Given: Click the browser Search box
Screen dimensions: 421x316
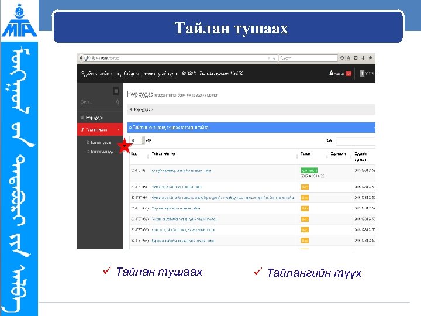Looking at the screenshot, I should (x=308, y=58).
